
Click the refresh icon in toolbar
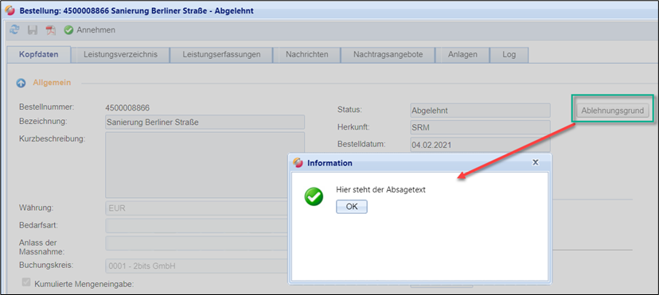click(x=14, y=29)
